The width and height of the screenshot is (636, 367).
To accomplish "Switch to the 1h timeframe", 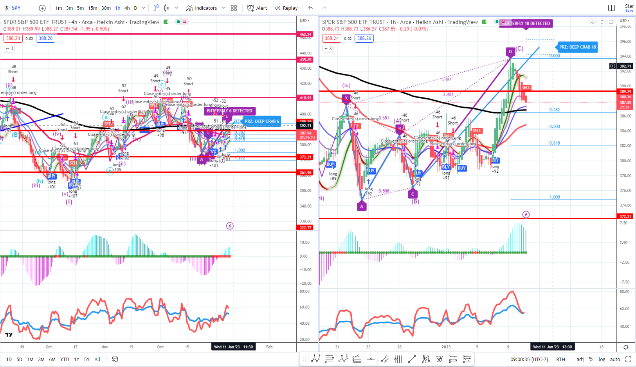I will point(118,8).
